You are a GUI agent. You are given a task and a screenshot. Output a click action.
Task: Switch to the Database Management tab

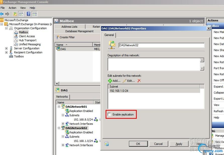click(79, 31)
